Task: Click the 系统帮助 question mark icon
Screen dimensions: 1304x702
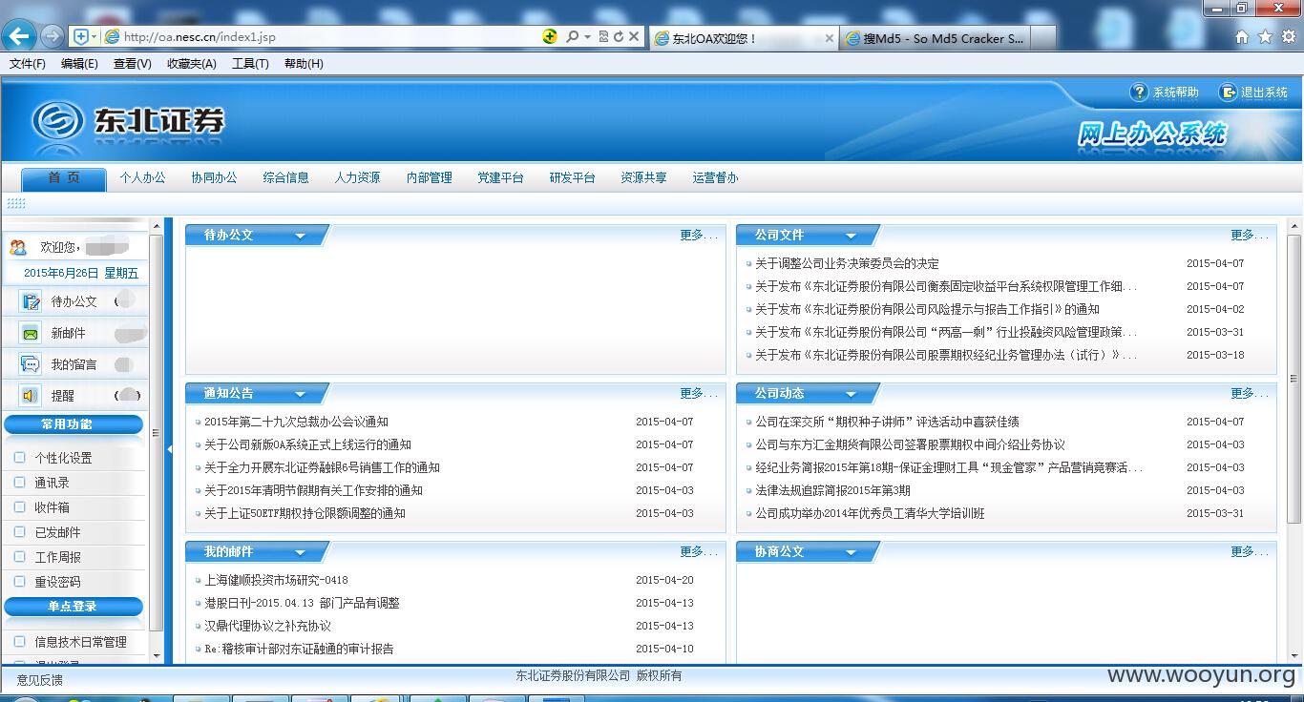Action: tap(1139, 92)
